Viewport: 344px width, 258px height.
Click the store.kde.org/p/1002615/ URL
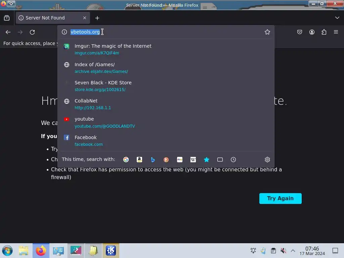click(x=100, y=90)
